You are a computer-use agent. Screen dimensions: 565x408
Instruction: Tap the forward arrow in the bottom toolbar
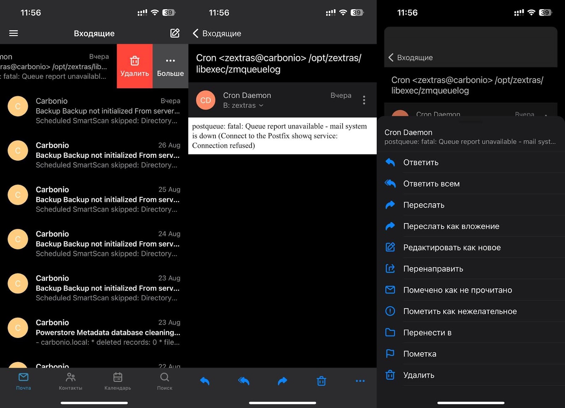click(282, 381)
